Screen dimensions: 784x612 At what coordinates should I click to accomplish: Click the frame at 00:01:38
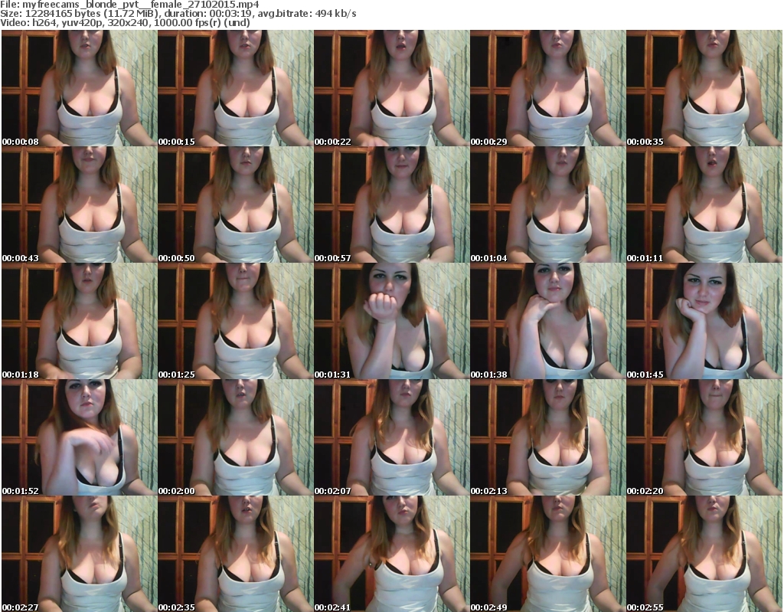[547, 321]
